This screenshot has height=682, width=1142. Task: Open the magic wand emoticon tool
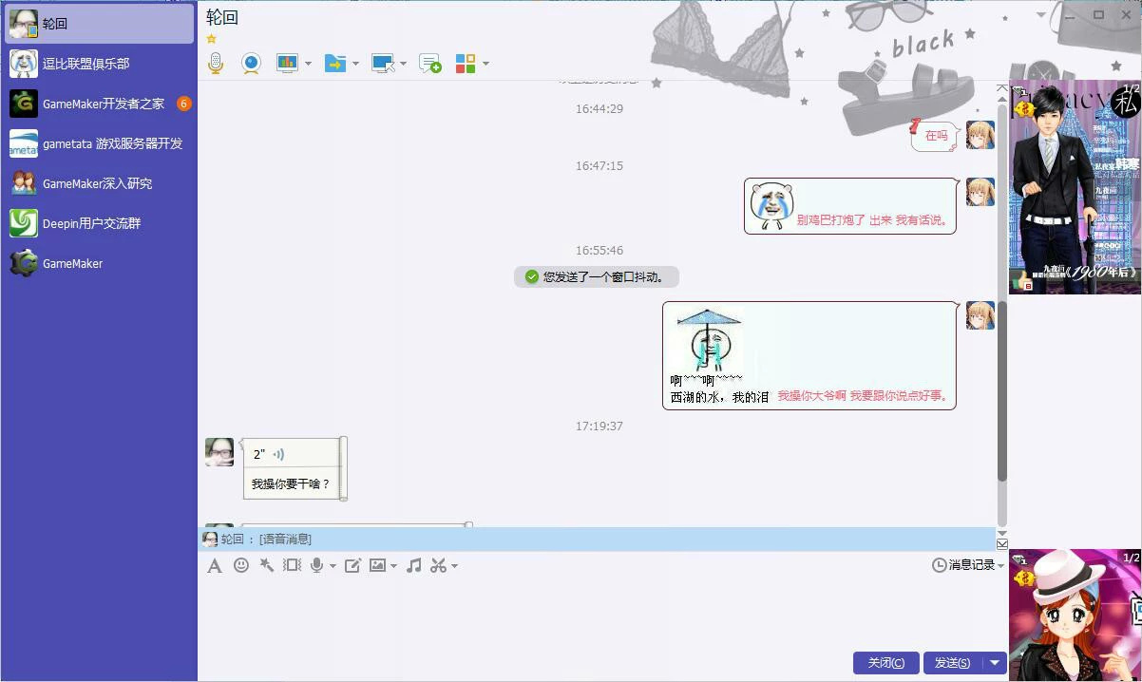pyautogui.click(x=267, y=565)
